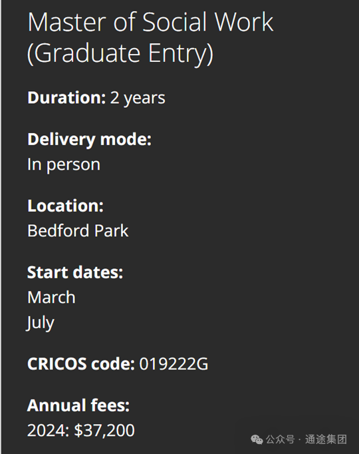Select the Duration label
Image resolution: width=359 pixels, height=454 pixels.
click(x=66, y=98)
